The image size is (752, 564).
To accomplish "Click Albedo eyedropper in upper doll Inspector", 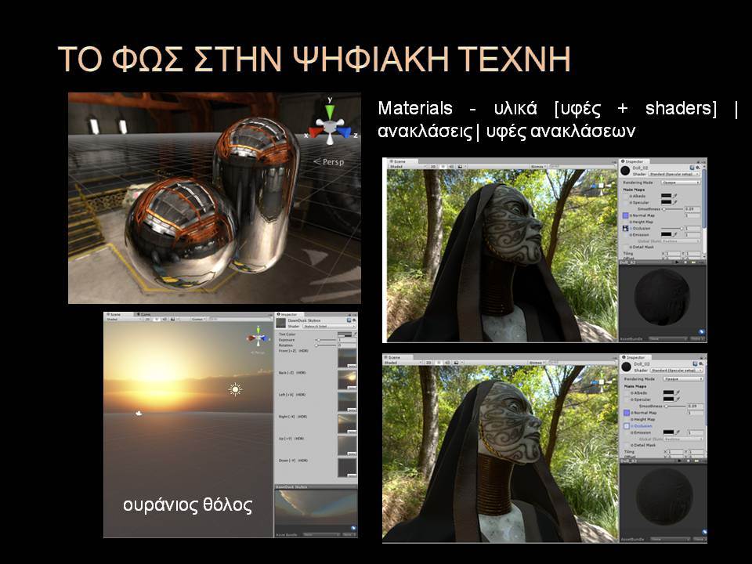I will pyautogui.click(x=674, y=196).
